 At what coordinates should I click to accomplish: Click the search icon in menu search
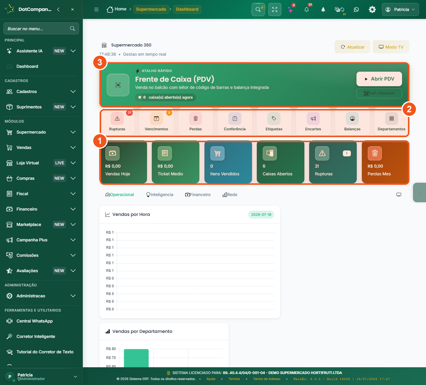72,28
